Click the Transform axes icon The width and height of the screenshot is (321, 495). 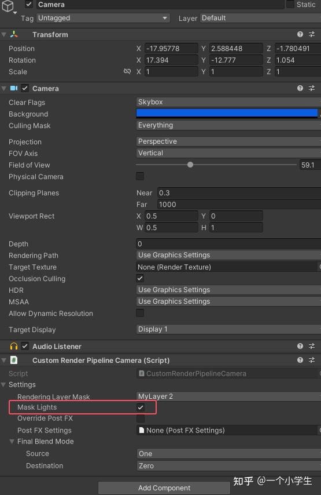point(14,34)
